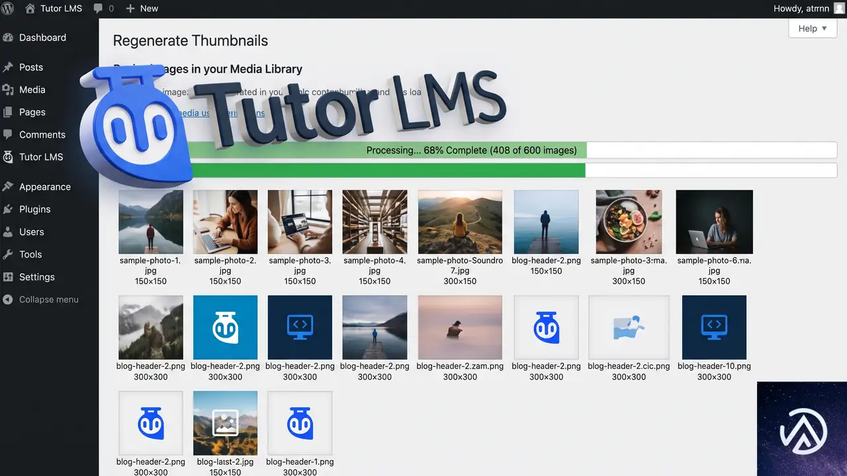Click the filename text blog-header-2.cic.png
The image size is (847, 476).
tap(629, 366)
